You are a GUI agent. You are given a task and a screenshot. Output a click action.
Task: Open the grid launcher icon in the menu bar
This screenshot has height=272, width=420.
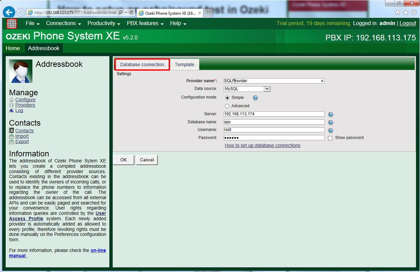(x=12, y=24)
